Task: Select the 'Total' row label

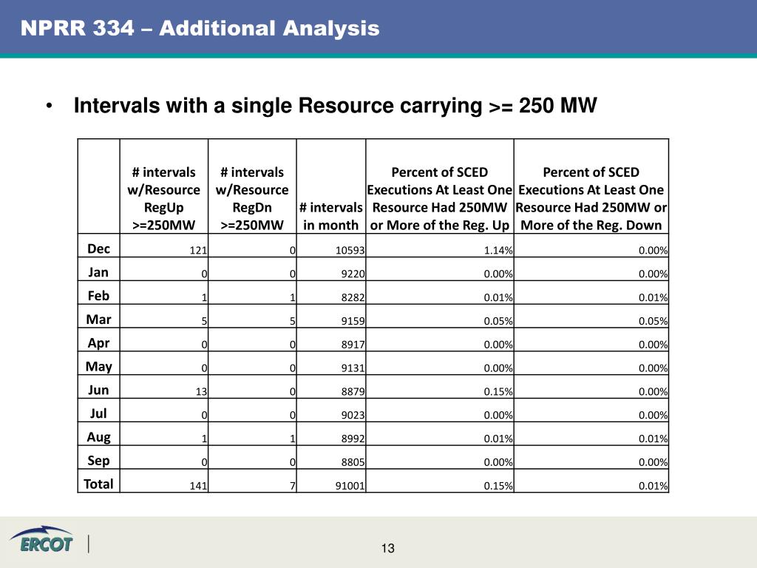Action: click(98, 484)
